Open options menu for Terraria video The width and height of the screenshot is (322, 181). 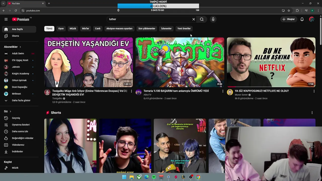tap(223, 91)
